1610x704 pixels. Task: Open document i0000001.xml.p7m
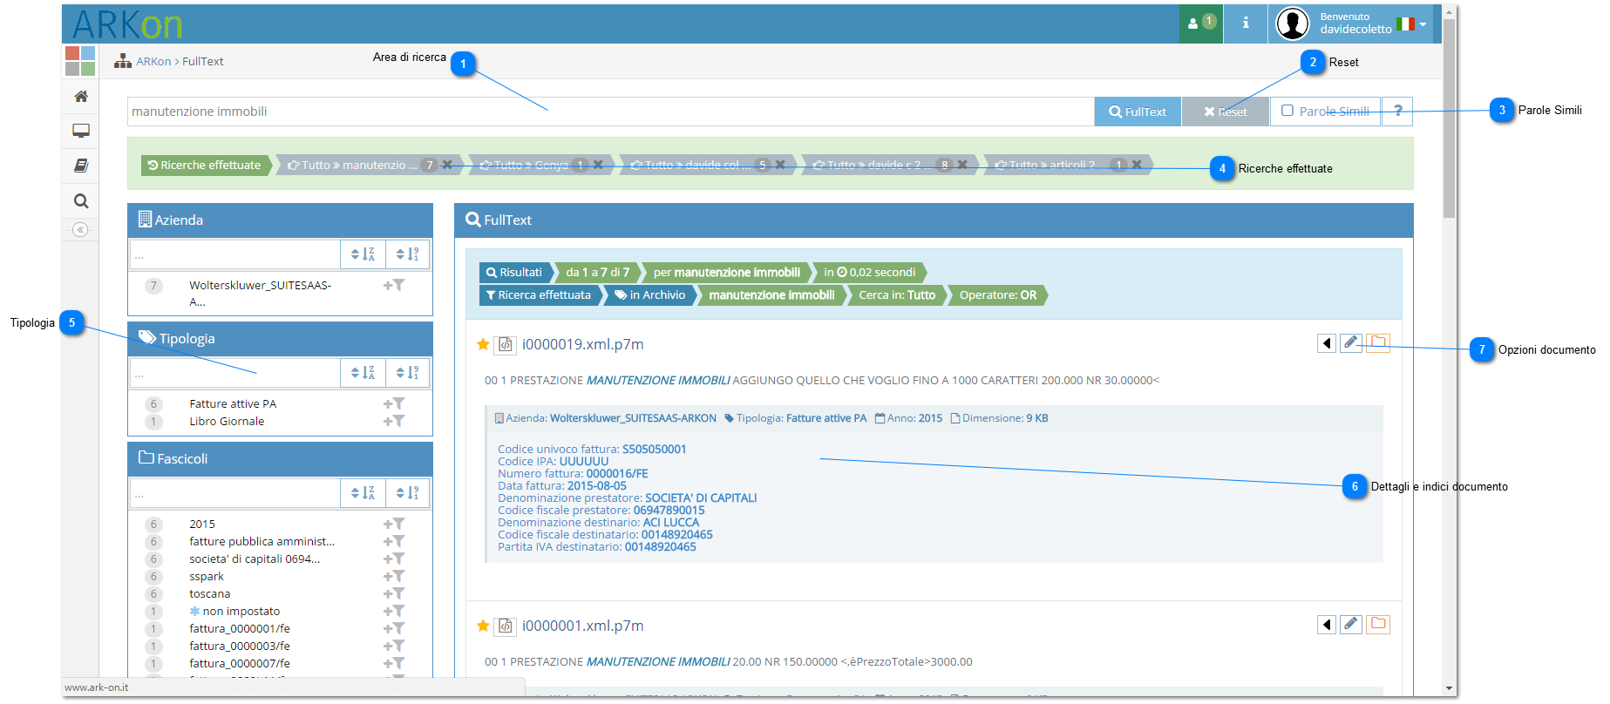582,626
